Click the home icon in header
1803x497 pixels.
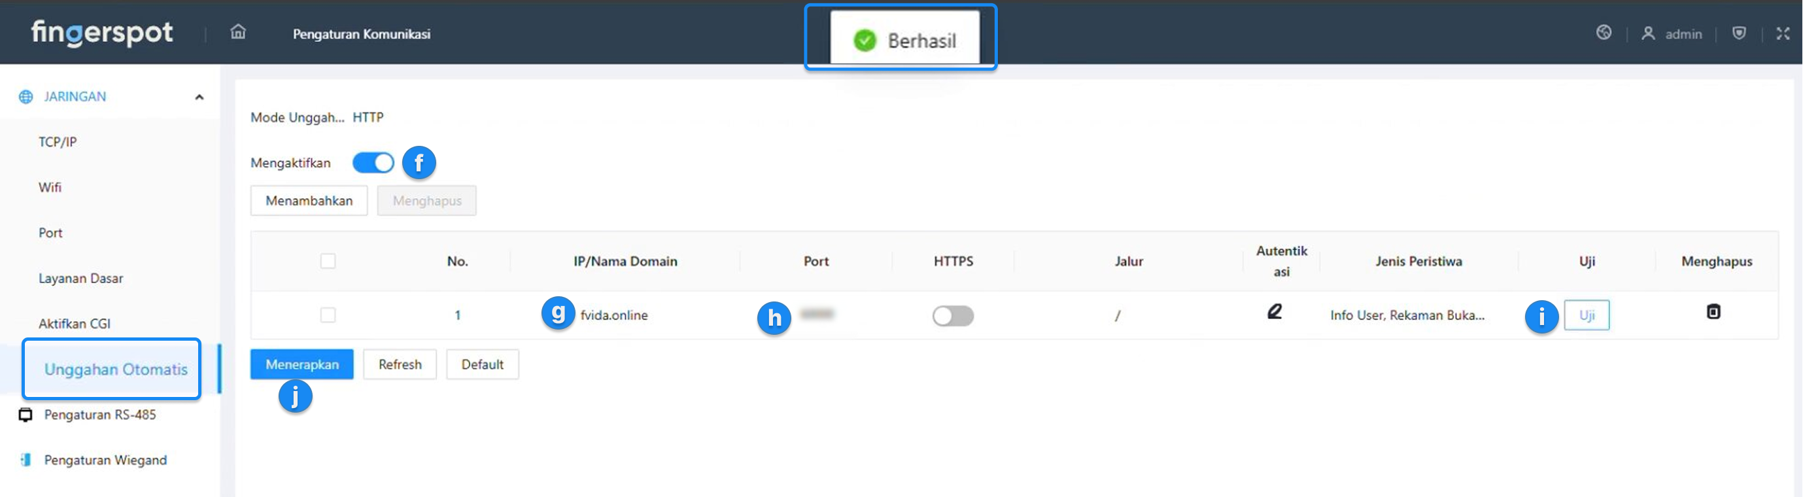click(x=238, y=32)
